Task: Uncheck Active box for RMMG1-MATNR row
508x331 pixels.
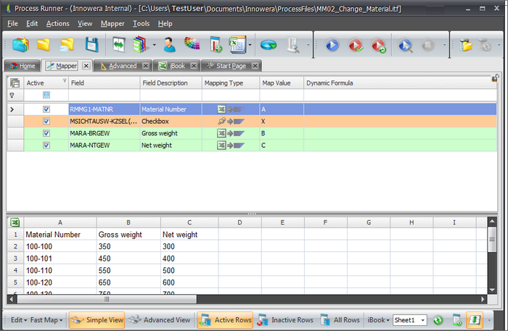Action: 46,109
